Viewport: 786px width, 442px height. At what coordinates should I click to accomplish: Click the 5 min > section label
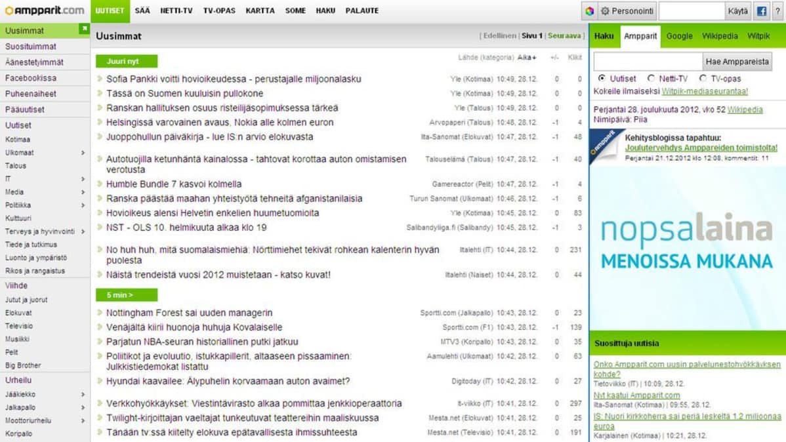pyautogui.click(x=127, y=295)
